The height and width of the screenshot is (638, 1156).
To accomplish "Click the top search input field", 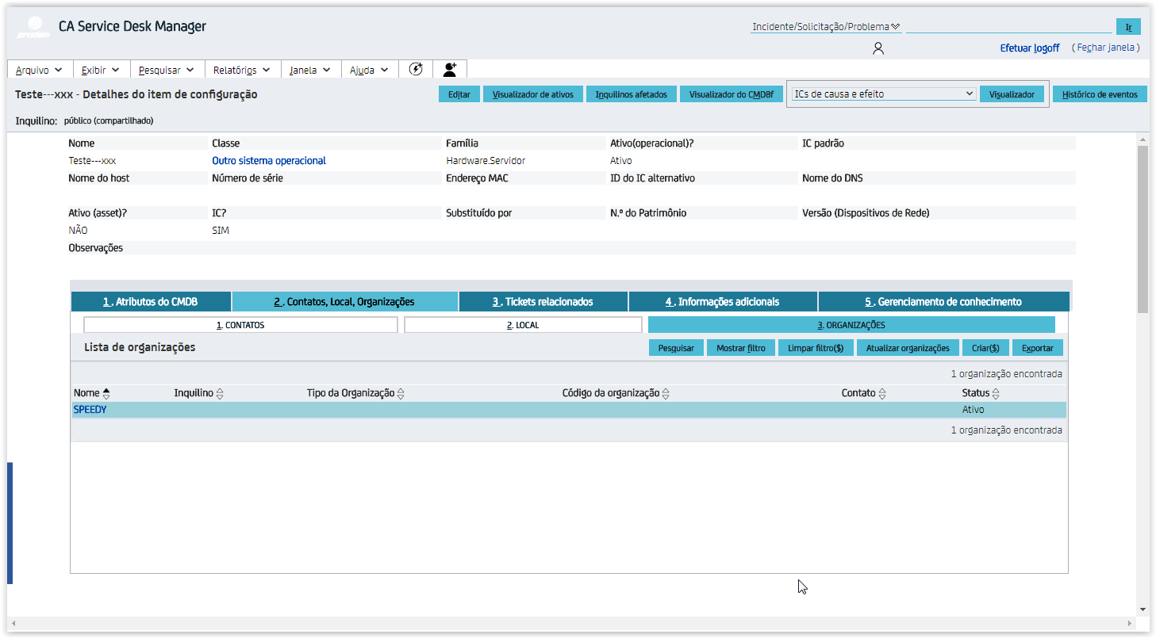I will point(1008,26).
